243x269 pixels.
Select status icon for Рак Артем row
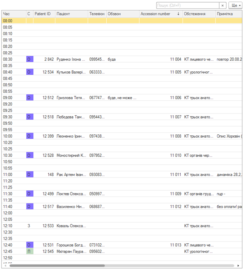click(x=30, y=175)
